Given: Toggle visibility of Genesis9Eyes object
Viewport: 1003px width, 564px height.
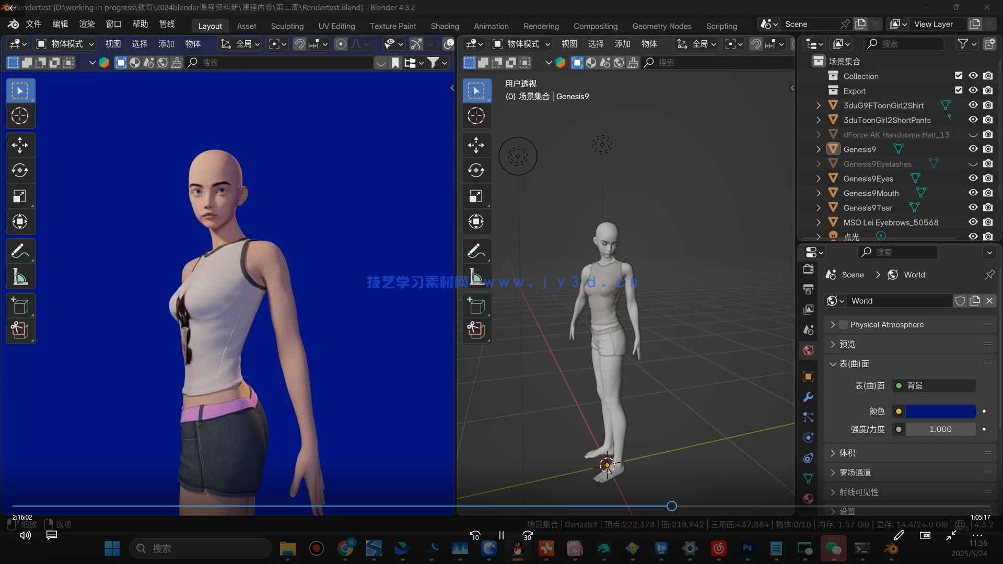Looking at the screenshot, I should click(x=973, y=178).
